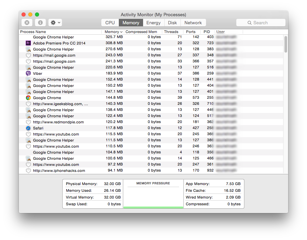Select the Safari process name
Image resolution: width=307 pixels, height=240 pixels.
pos(38,128)
